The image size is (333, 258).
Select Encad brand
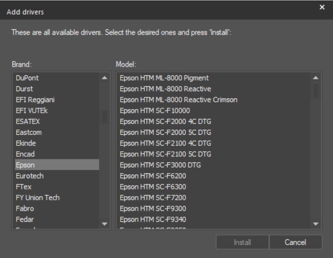pyautogui.click(x=57, y=154)
